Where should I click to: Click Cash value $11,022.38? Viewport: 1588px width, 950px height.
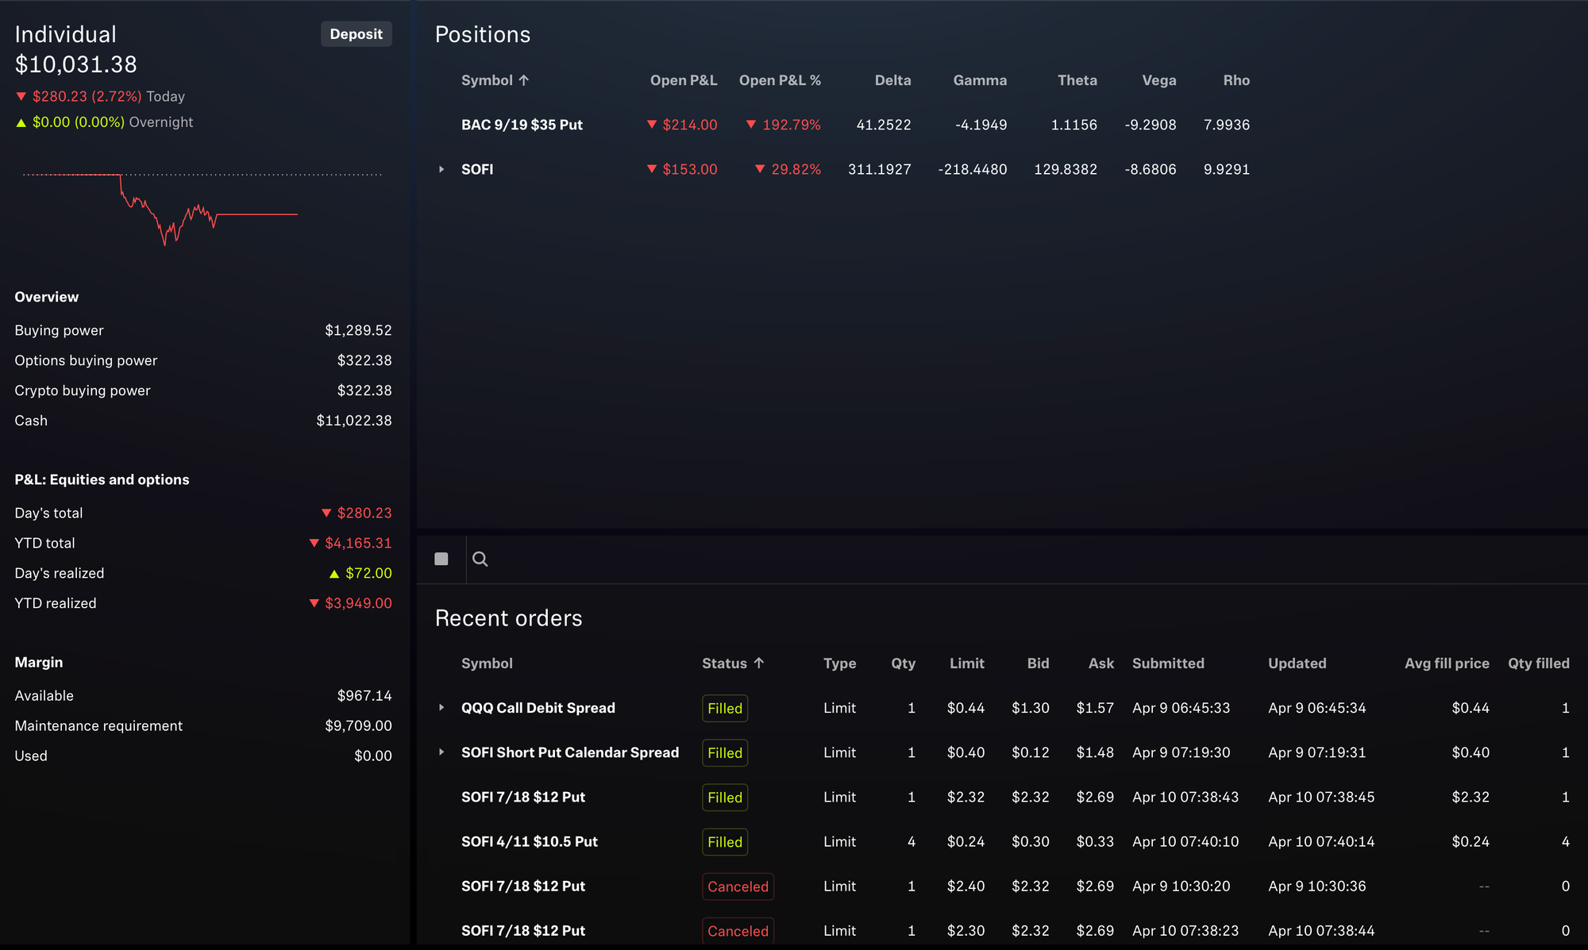point(354,421)
